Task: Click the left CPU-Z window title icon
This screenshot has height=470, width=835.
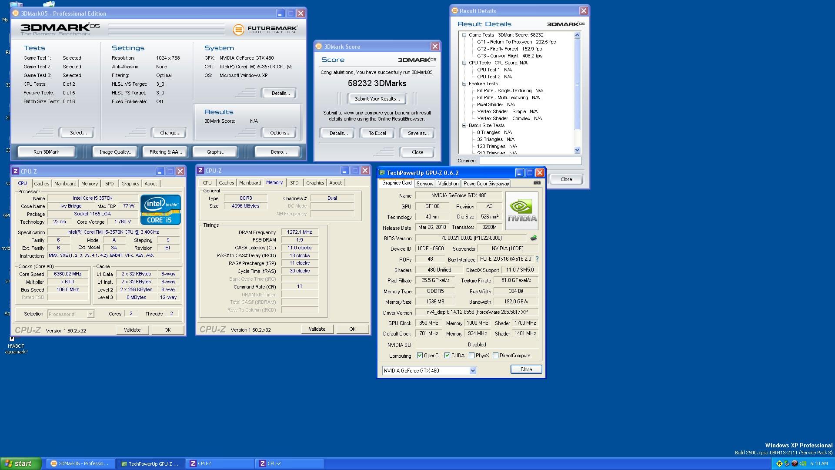Action: tap(16, 171)
